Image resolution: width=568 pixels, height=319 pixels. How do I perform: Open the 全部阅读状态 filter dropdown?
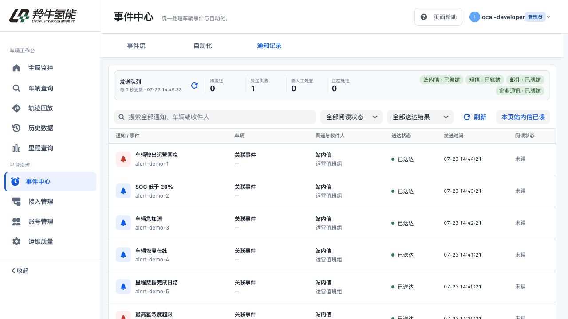coord(351,117)
